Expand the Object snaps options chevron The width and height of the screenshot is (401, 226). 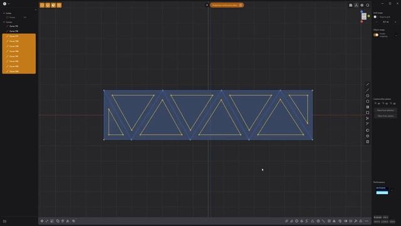pyautogui.click(x=397, y=35)
